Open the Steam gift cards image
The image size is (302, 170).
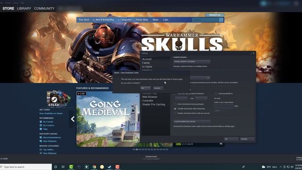pyautogui.click(x=59, y=98)
